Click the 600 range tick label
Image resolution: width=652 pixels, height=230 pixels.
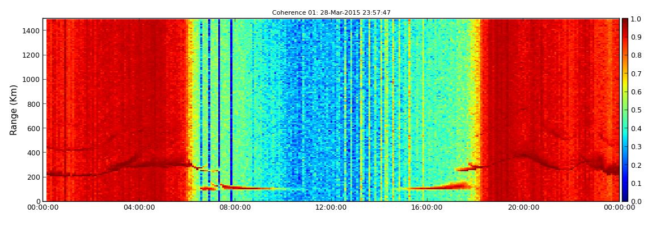(33, 128)
